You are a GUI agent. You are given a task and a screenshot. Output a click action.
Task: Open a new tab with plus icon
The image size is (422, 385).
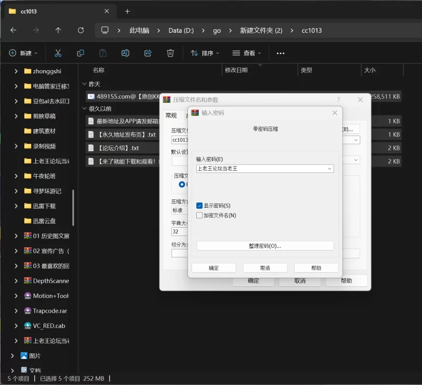(127, 11)
